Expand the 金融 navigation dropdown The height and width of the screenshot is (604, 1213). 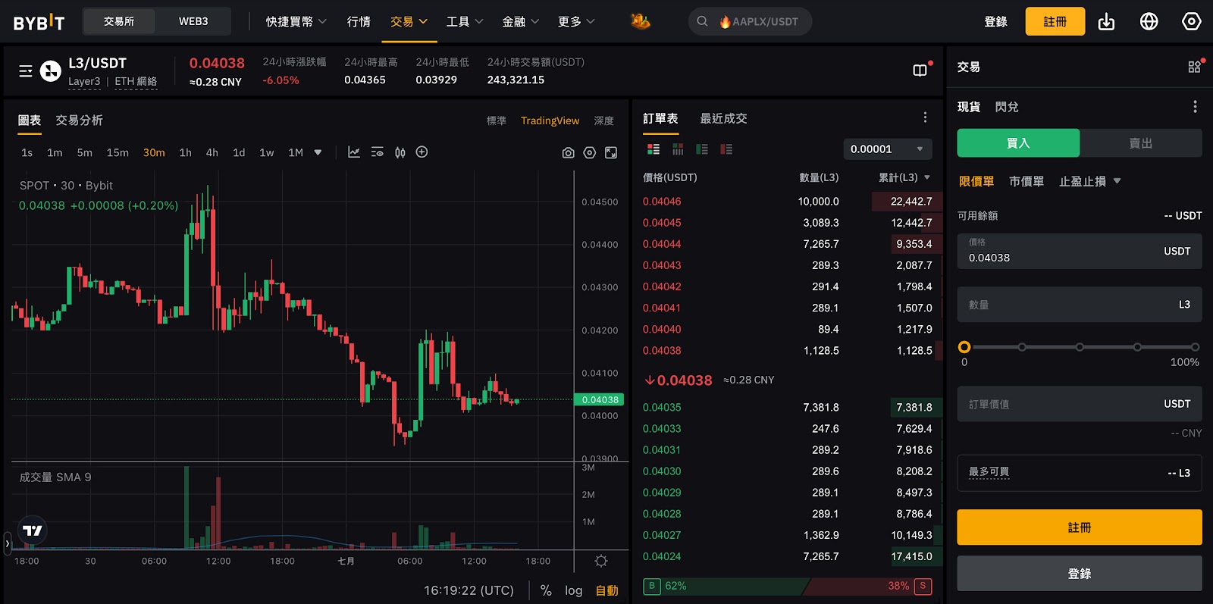521,21
